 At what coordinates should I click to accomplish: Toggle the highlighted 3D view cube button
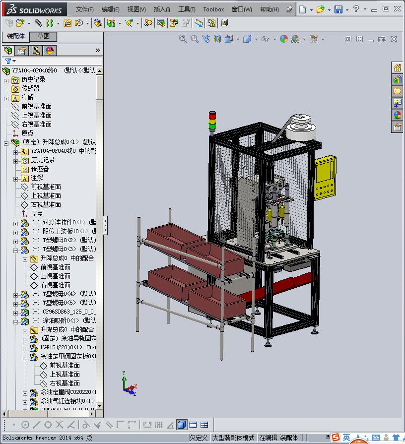click(181, 425)
